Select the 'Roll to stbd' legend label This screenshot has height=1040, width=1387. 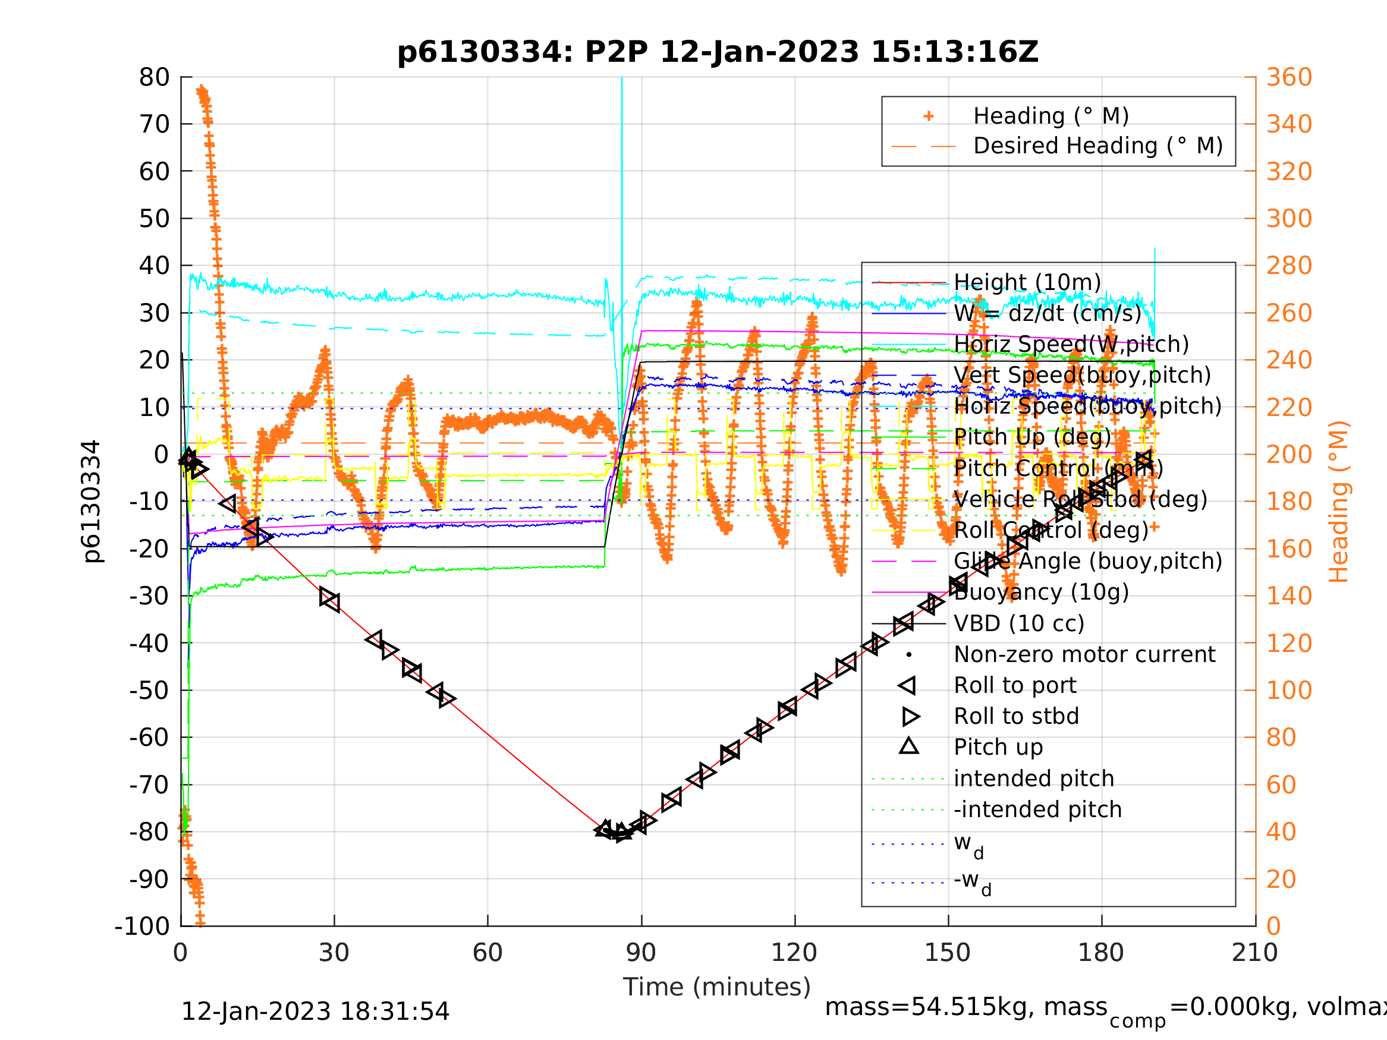[x=1017, y=716]
